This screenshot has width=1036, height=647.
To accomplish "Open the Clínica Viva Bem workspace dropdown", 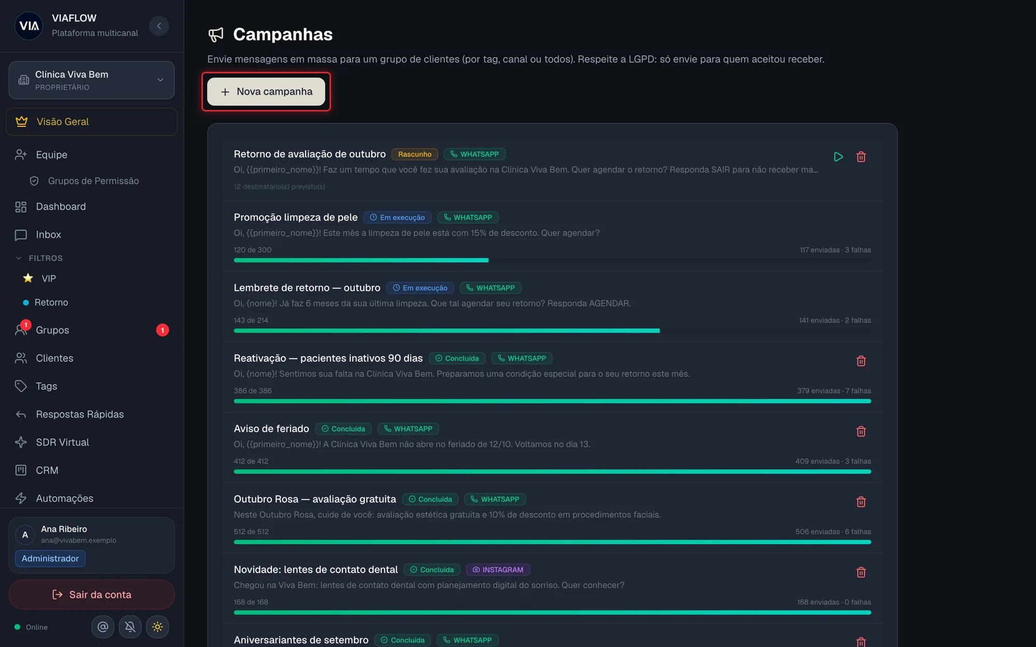I will [92, 80].
